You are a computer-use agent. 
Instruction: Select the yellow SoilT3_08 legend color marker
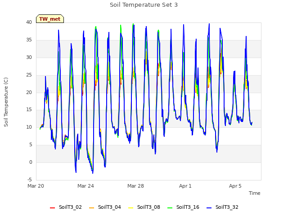point(130,208)
